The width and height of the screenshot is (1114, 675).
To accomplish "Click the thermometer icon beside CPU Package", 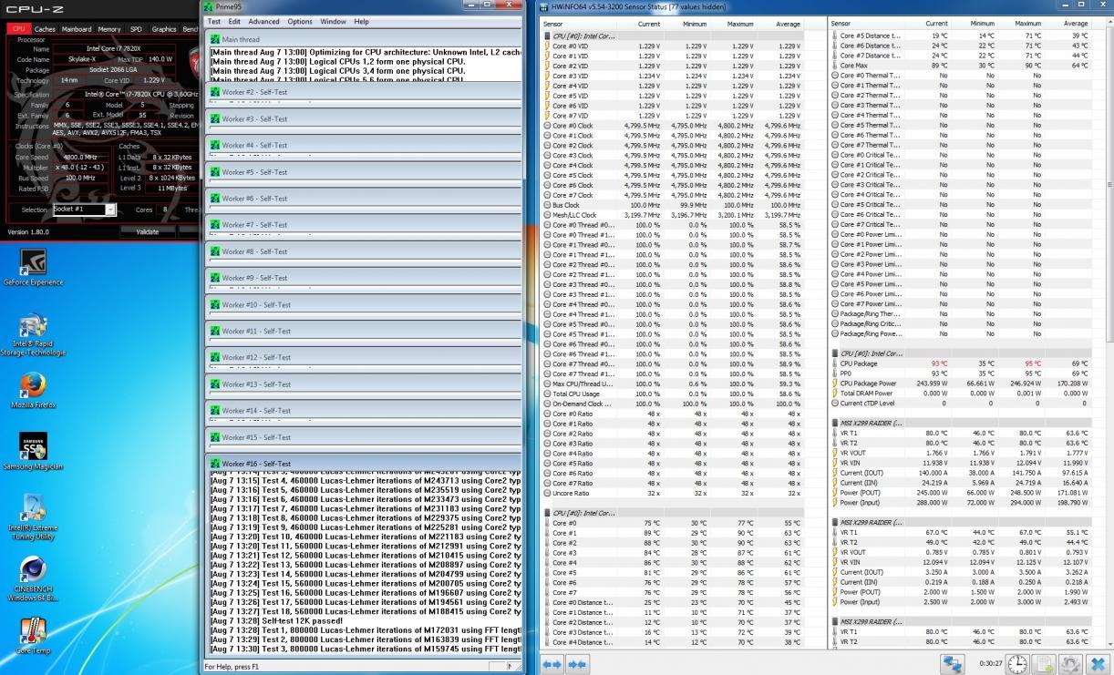I will pyautogui.click(x=834, y=363).
